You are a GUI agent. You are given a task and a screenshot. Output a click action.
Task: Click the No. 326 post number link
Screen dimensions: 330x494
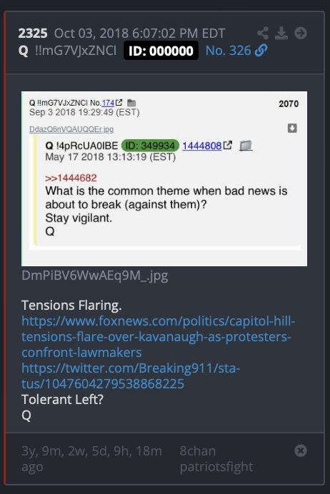tap(228, 51)
